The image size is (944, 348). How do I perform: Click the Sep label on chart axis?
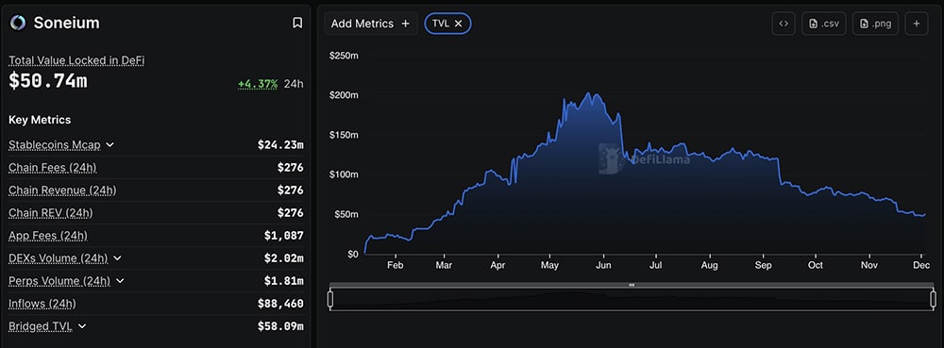coord(764,265)
